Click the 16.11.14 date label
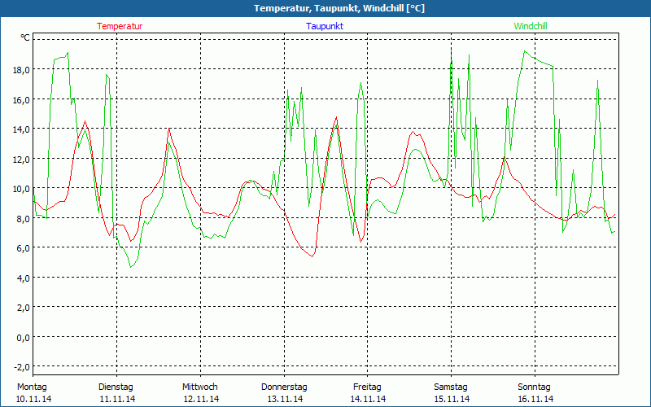The height and width of the screenshot is (407, 651). coord(535,399)
